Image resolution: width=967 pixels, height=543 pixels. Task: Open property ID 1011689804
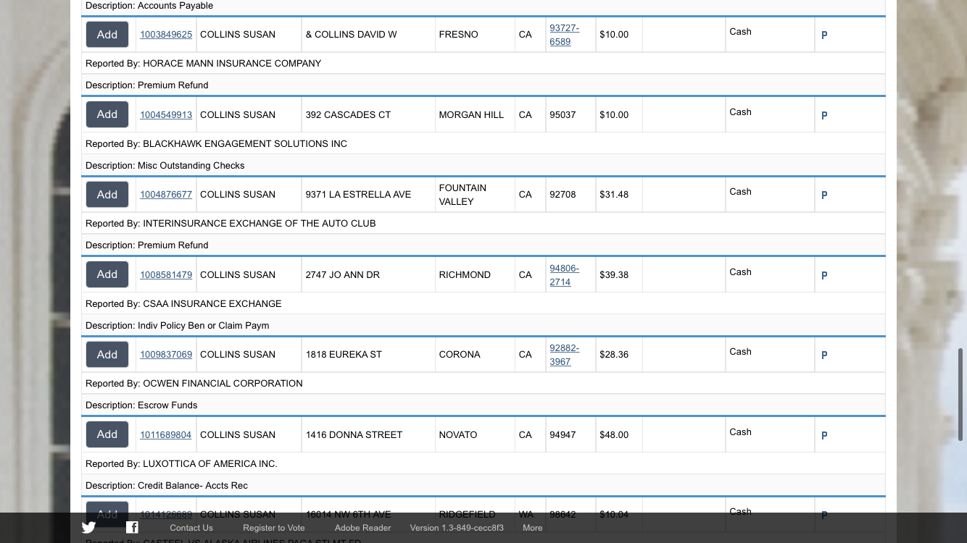coord(166,435)
